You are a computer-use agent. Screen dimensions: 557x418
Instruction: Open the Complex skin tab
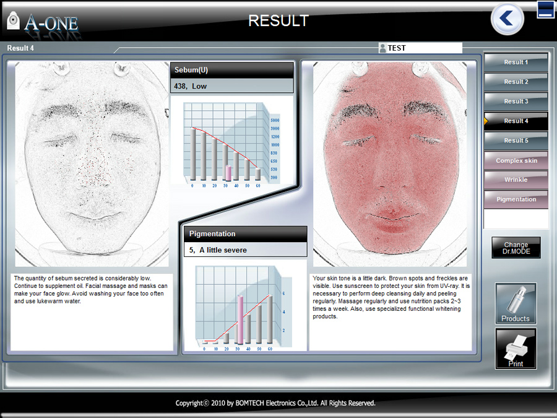pos(516,160)
